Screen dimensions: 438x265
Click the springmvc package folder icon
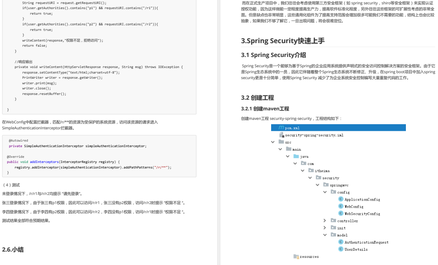(326, 185)
